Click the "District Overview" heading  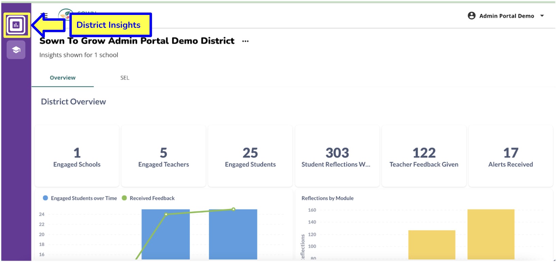coord(73,102)
